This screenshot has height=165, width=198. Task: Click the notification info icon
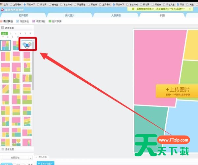tap(133, 9)
